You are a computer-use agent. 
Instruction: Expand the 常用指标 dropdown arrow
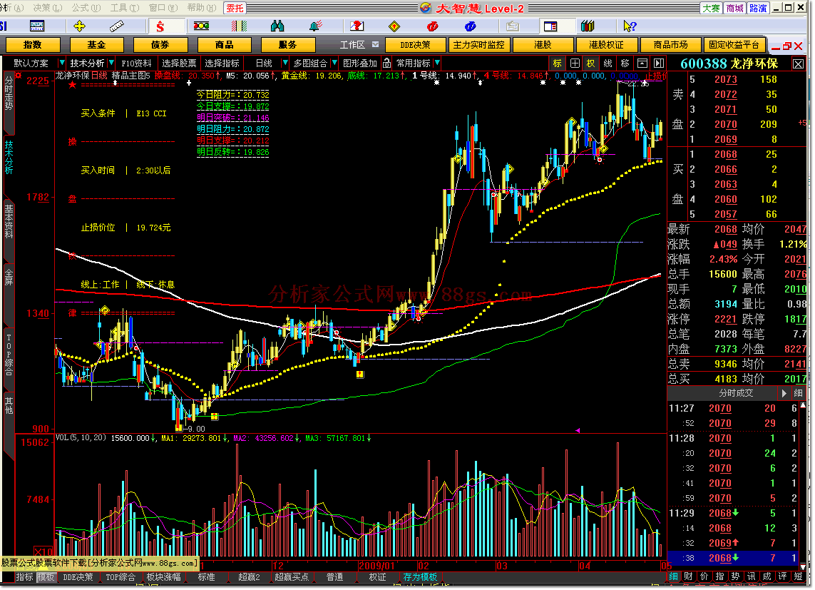437,63
